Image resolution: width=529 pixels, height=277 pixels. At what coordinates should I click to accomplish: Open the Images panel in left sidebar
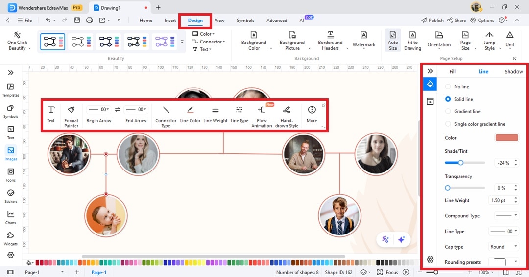pos(10,153)
